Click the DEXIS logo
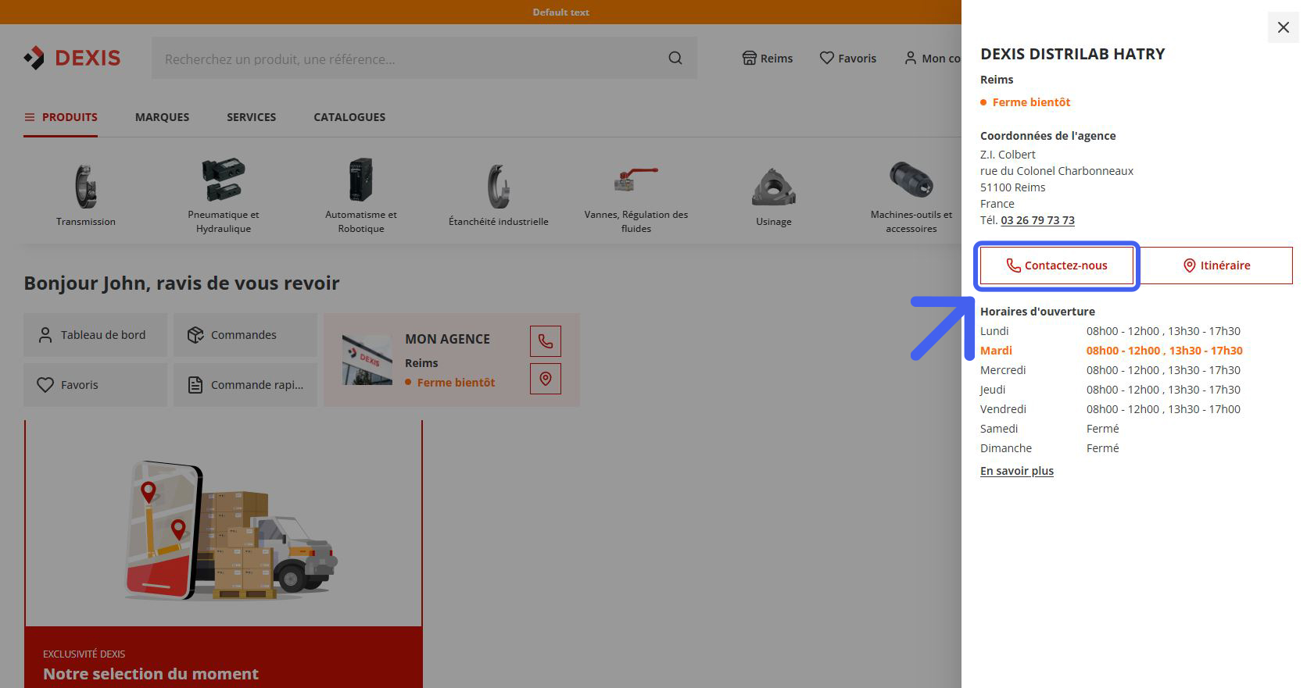The width and height of the screenshot is (1307, 688). [72, 58]
